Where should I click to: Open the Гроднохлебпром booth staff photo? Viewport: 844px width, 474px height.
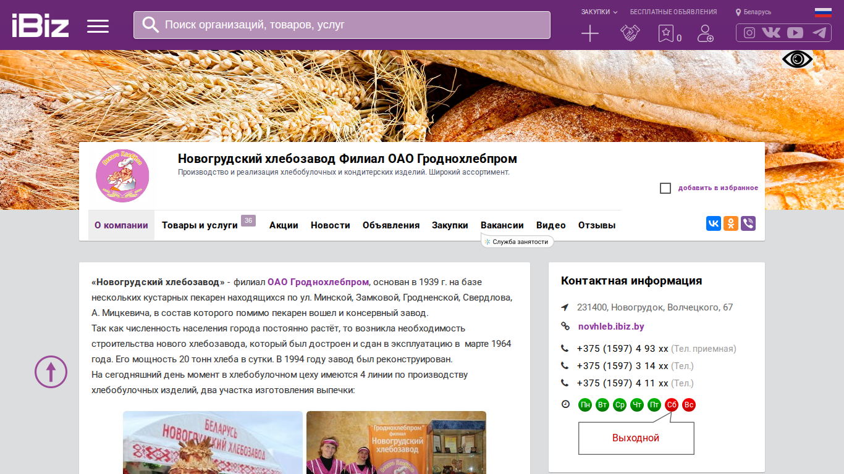[396, 443]
